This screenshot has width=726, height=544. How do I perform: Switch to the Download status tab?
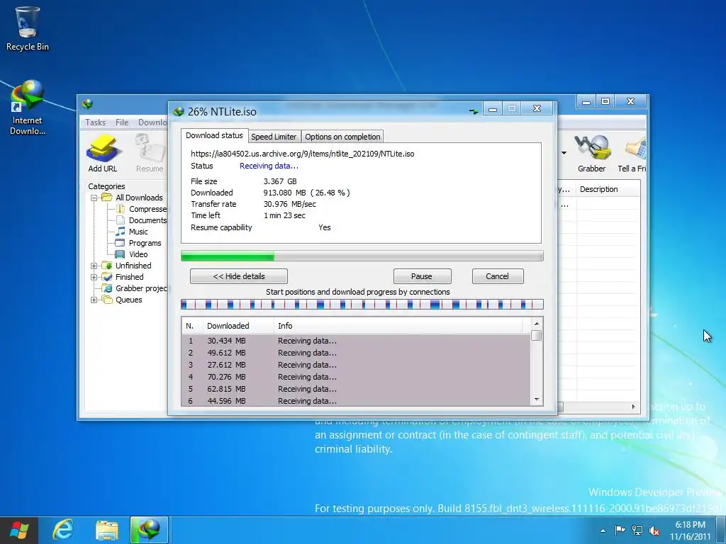coord(214,135)
